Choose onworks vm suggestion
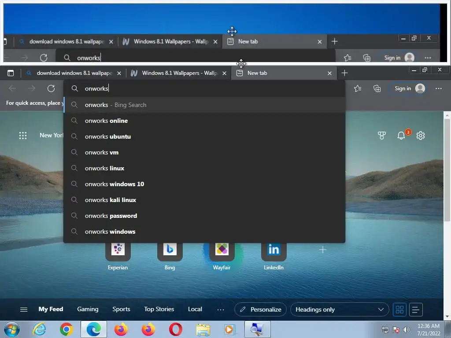Image resolution: width=451 pixels, height=338 pixels. [x=204, y=152]
